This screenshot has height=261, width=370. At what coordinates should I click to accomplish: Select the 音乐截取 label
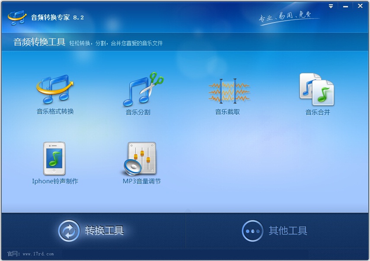227,112
